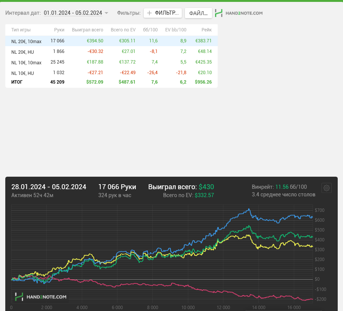Click the date range 01.01.2024 - 05.02.2024
The width and height of the screenshot is (343, 311).
pyautogui.click(x=73, y=13)
